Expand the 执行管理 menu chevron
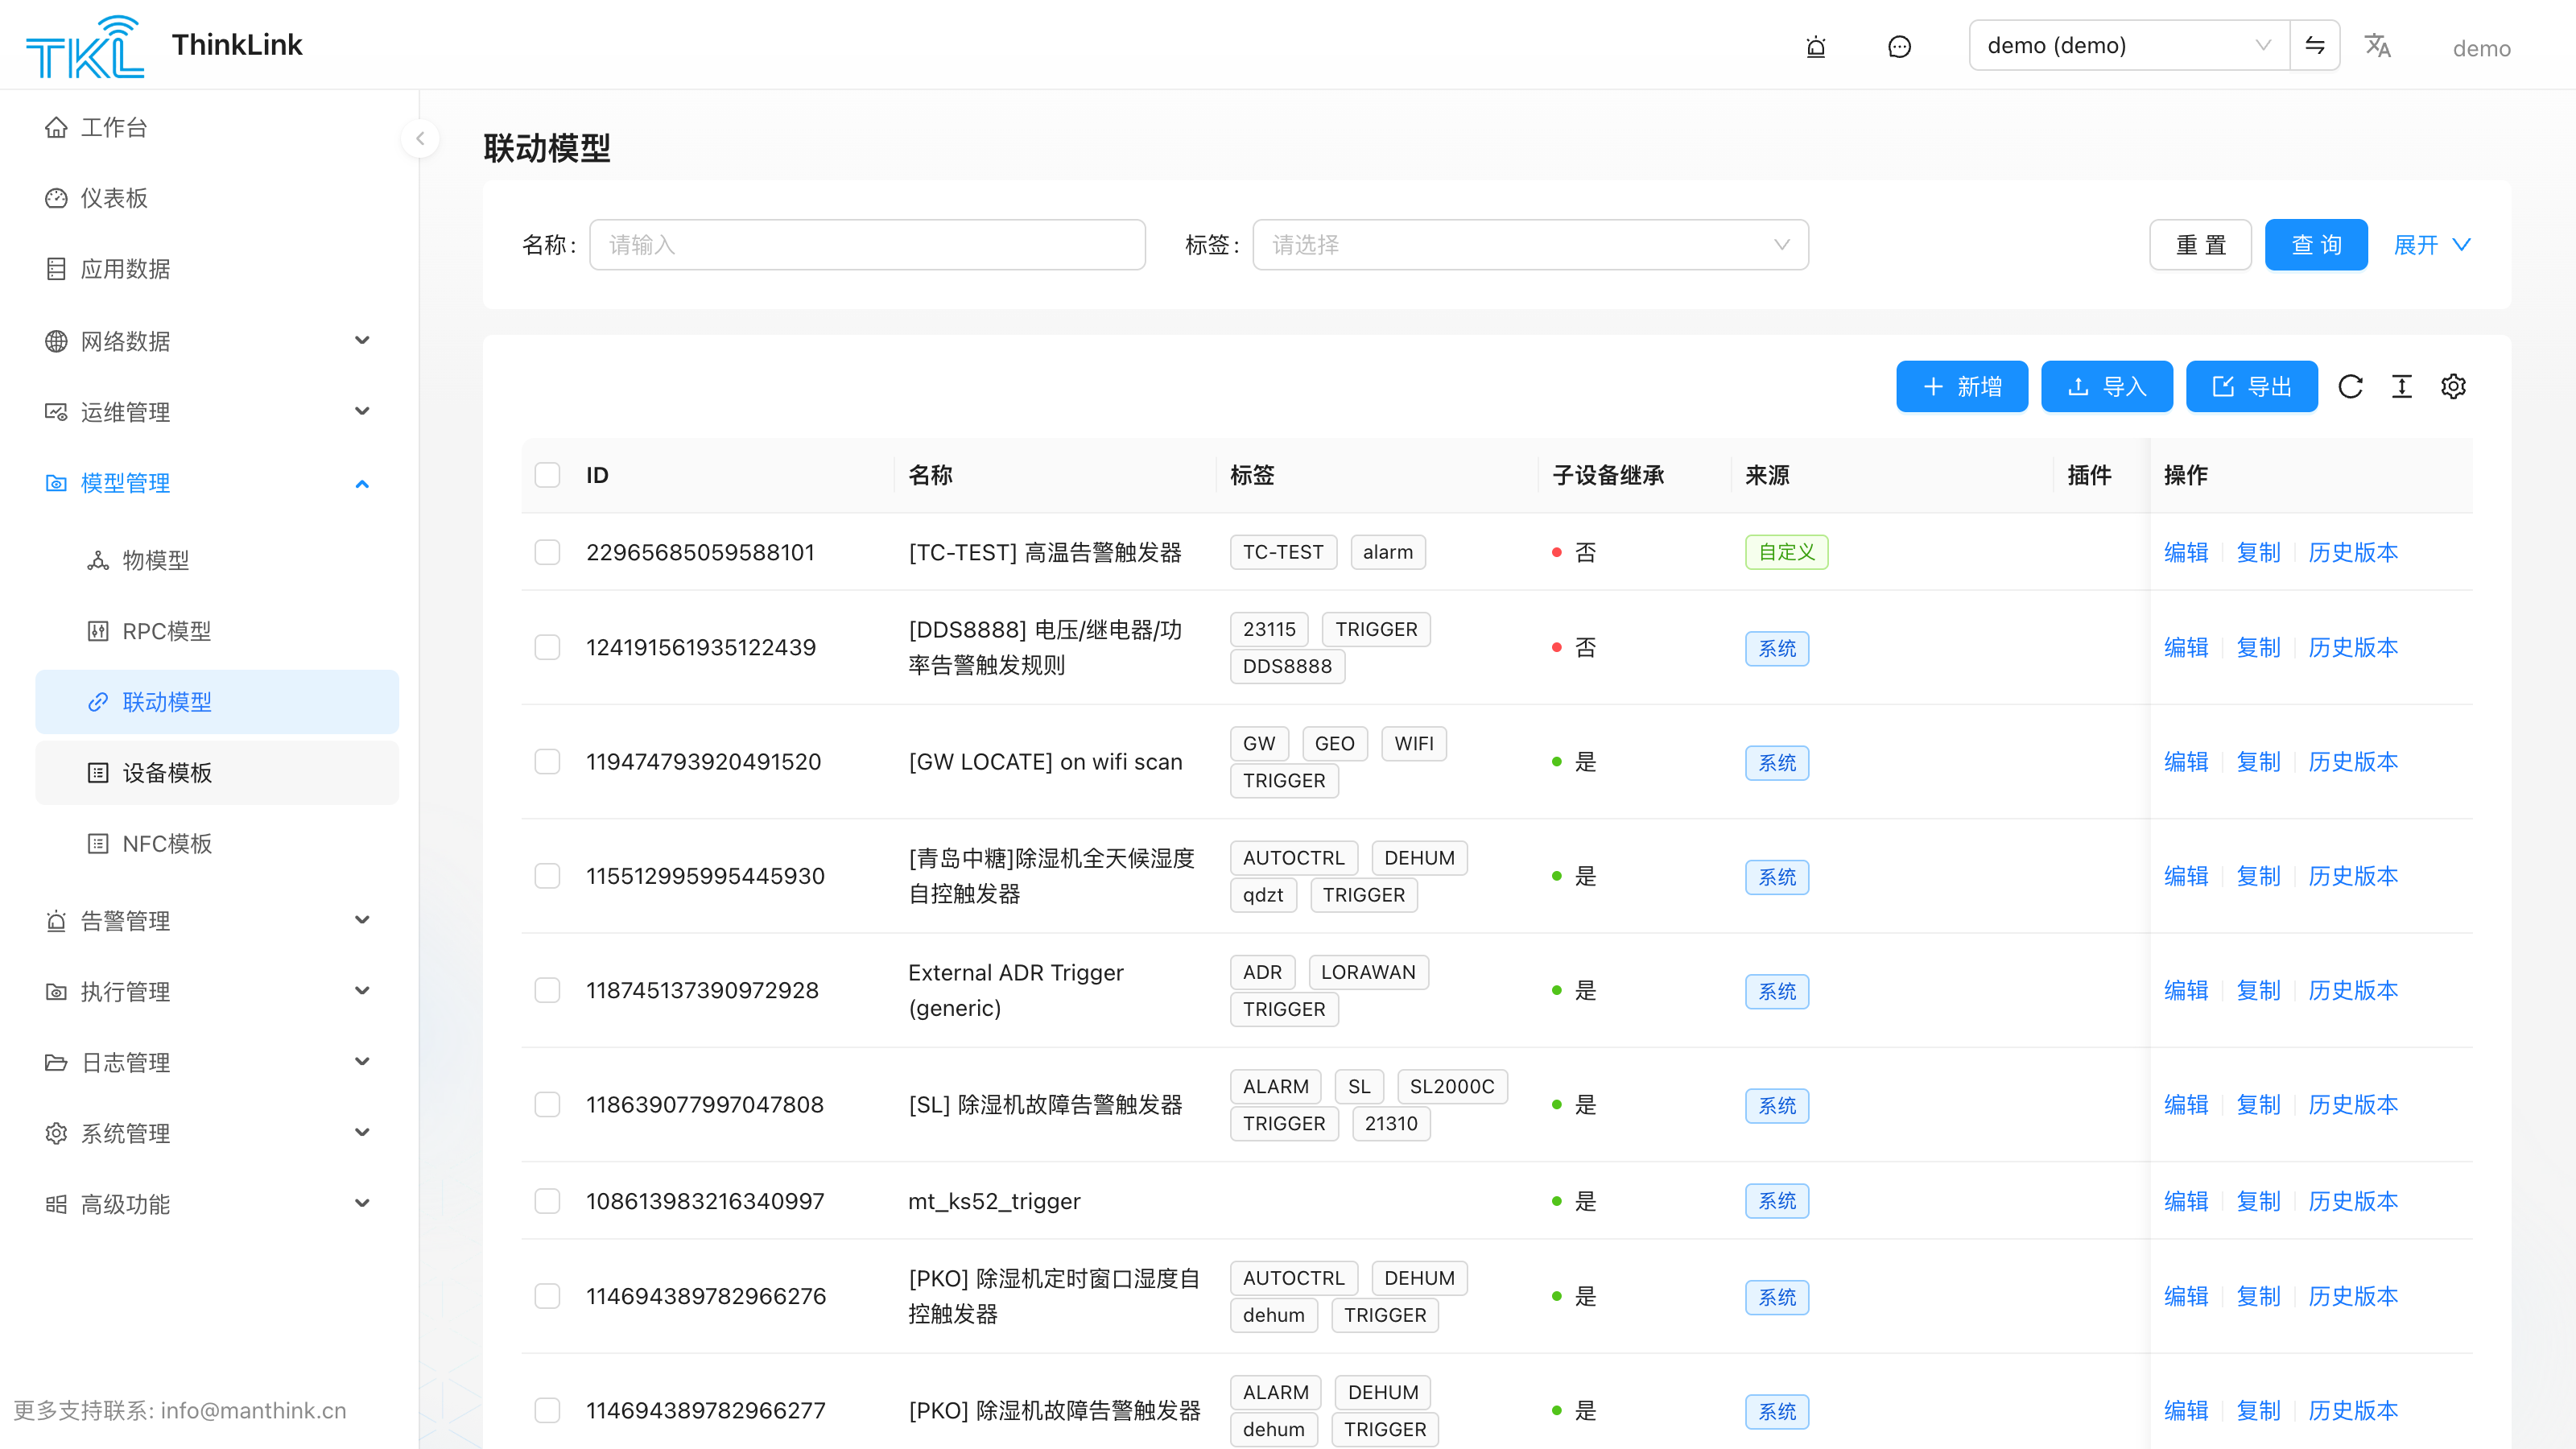This screenshot has height=1449, width=2576. tap(362, 990)
